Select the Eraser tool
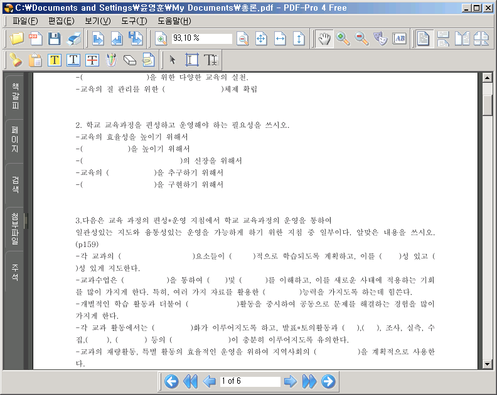 point(130,60)
